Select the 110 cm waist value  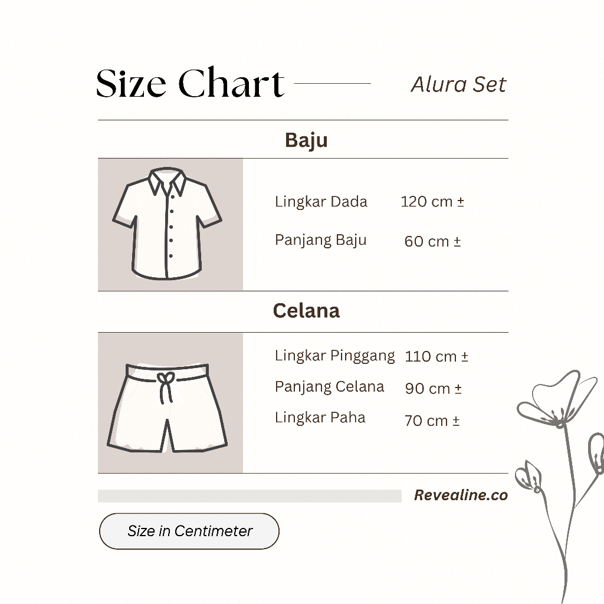pyautogui.click(x=436, y=356)
